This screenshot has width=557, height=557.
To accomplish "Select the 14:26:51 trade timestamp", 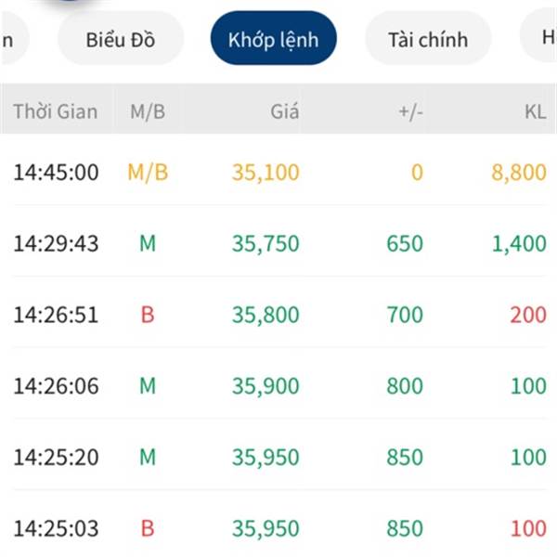I will [x=56, y=315].
